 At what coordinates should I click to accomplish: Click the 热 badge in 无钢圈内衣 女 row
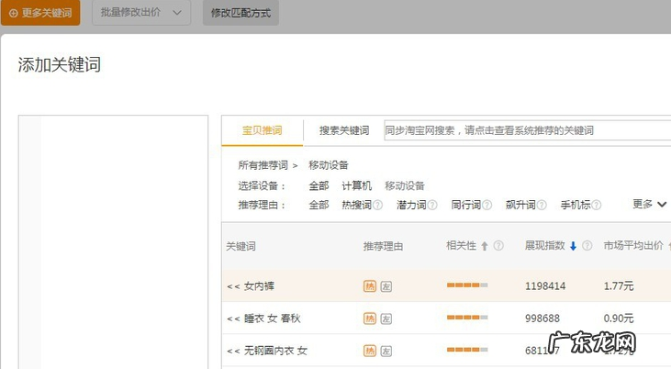[370, 351]
